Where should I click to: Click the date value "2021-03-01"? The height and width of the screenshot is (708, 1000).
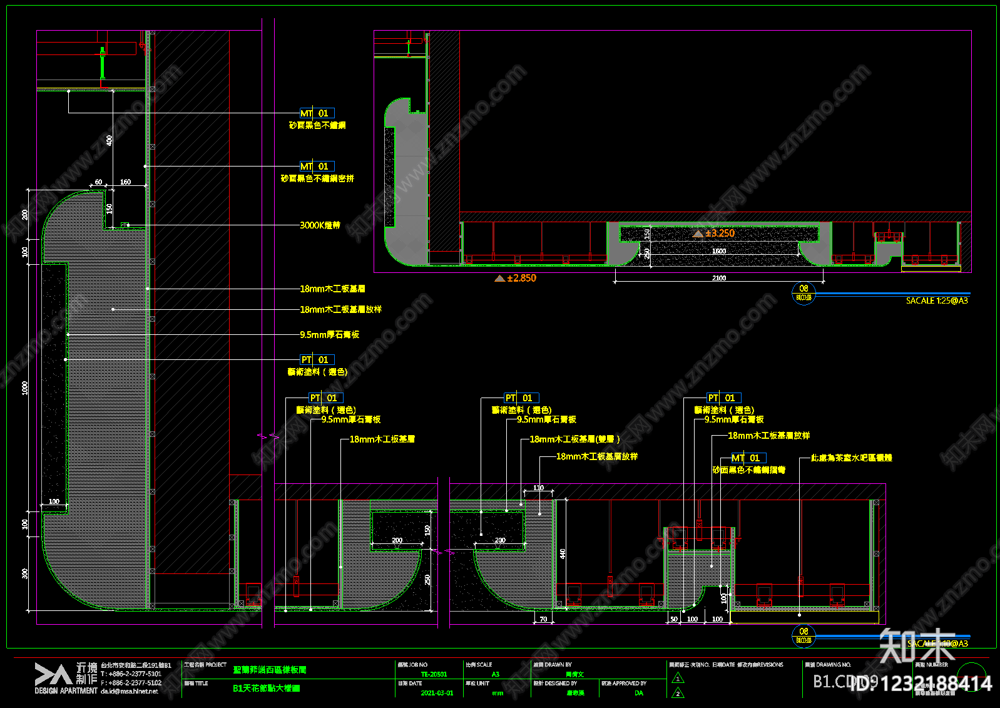tap(437, 693)
